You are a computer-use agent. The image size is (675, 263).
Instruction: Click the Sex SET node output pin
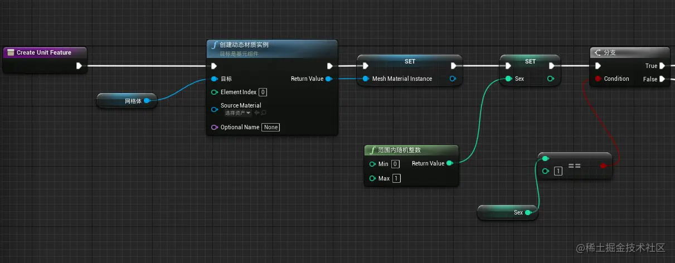[551, 79]
